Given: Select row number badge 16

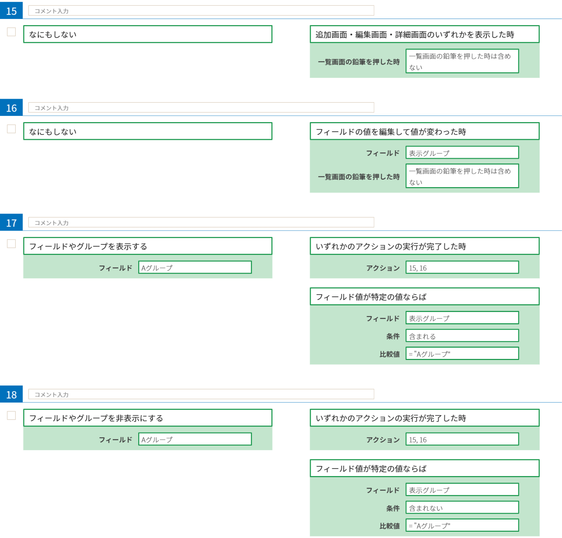Looking at the screenshot, I should point(11,108).
